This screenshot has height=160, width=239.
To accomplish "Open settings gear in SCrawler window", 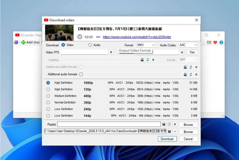I will coord(16,42).
